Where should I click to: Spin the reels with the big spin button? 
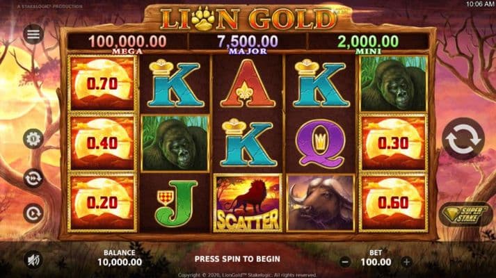[463, 139]
